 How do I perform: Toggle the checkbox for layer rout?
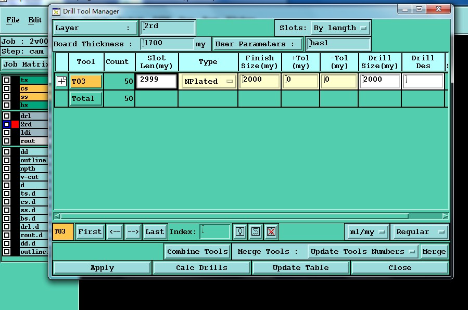coord(7,140)
